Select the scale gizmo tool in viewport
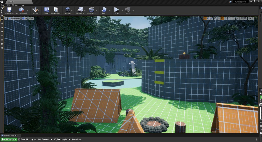 [x=212, y=18]
